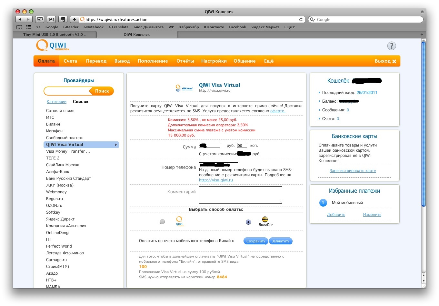Click the plus add-bookmark button
Image resolution: width=439 pixels, height=306 pixels.
tap(74, 19)
